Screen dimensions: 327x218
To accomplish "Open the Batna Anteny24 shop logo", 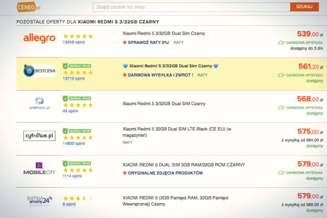I will (39, 201).
